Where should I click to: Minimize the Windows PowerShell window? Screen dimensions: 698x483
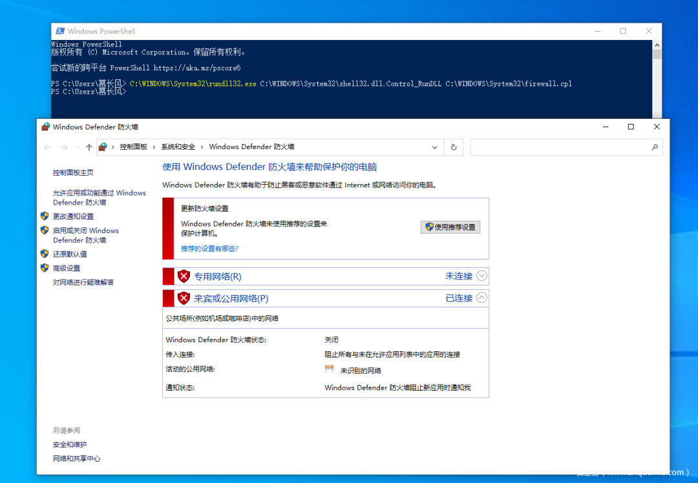click(597, 31)
